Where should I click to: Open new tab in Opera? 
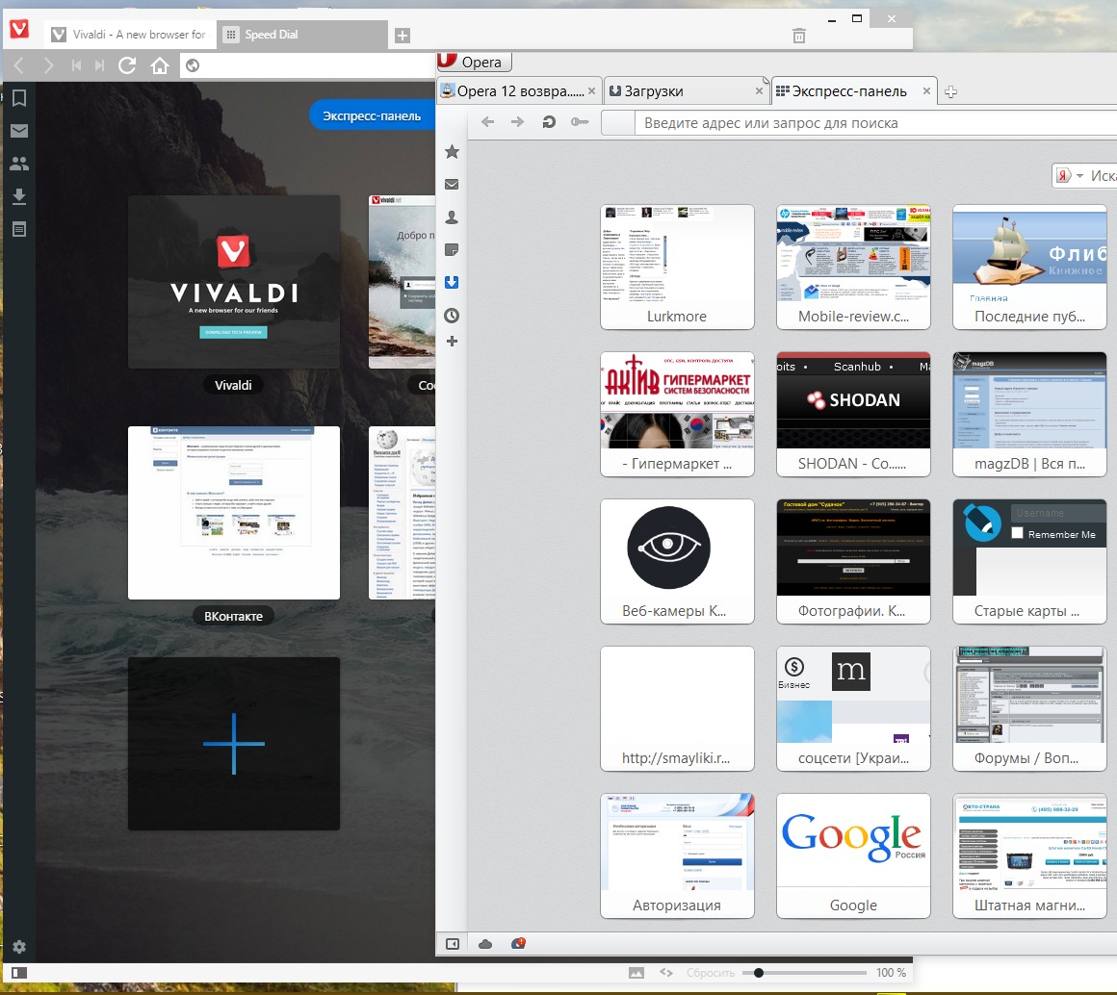tap(950, 91)
